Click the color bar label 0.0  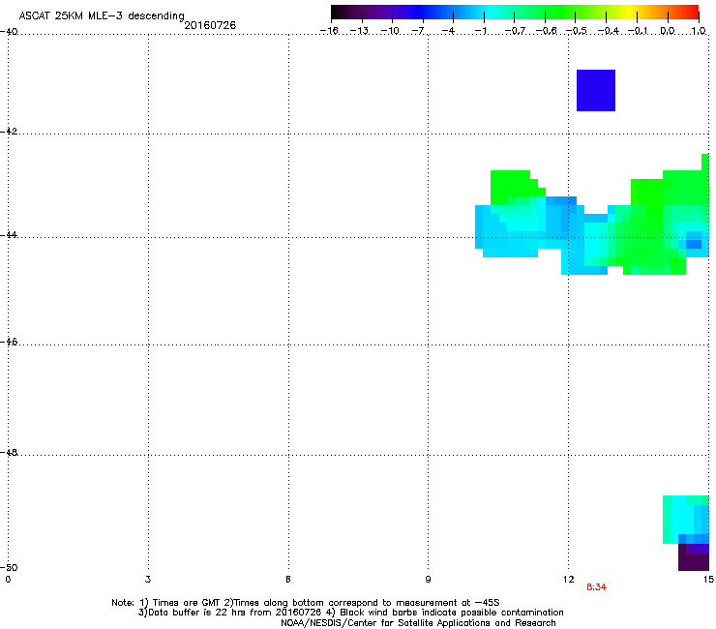tap(668, 31)
